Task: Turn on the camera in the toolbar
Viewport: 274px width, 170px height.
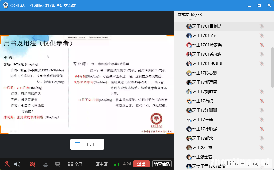Action: click(x=32, y=164)
